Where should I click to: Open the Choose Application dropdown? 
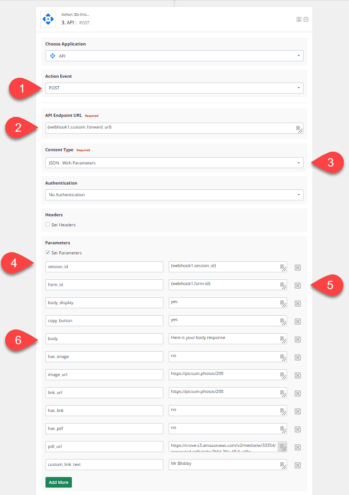174,56
